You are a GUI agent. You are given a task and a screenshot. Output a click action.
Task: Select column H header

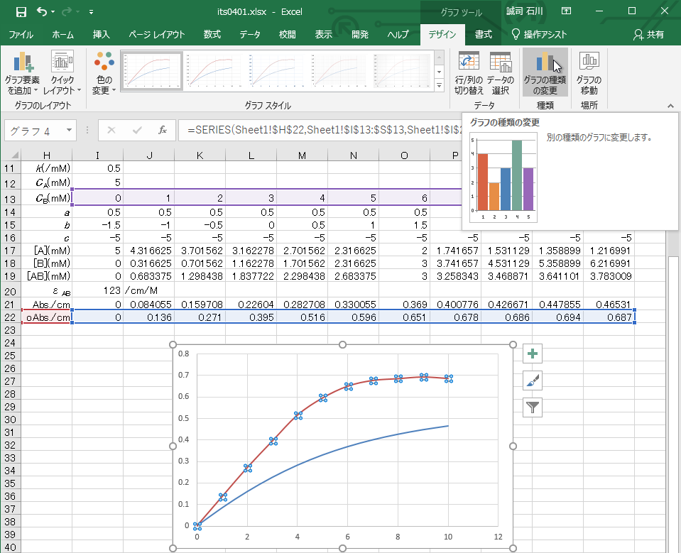pos(46,155)
